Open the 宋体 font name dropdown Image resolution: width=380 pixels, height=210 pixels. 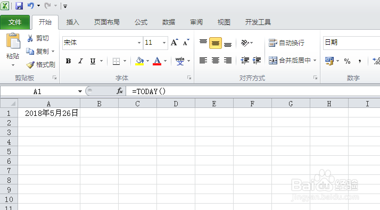139,43
